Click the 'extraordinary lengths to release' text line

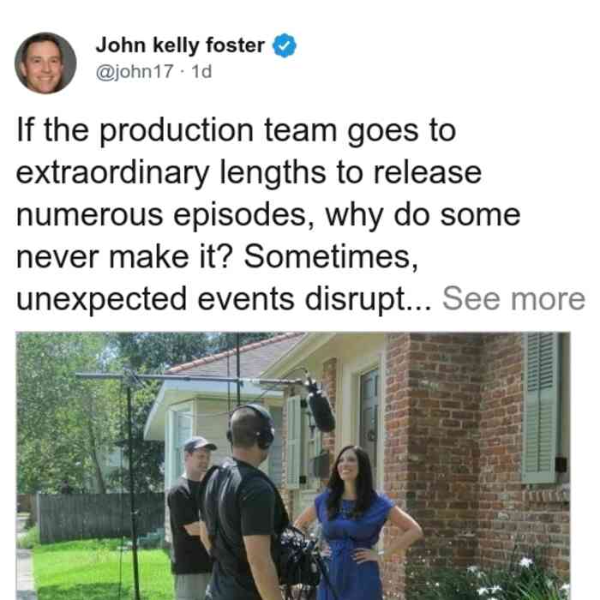(249, 173)
